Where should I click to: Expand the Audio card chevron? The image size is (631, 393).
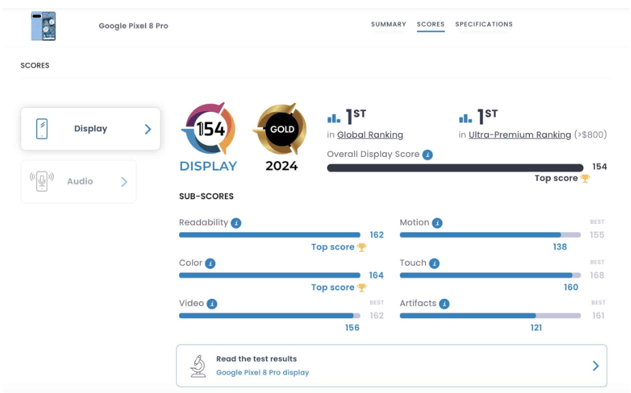tap(124, 182)
